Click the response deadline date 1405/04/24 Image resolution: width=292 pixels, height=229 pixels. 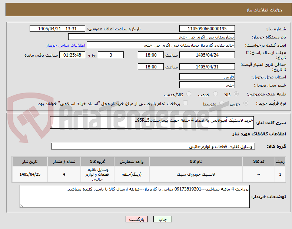point(207,55)
